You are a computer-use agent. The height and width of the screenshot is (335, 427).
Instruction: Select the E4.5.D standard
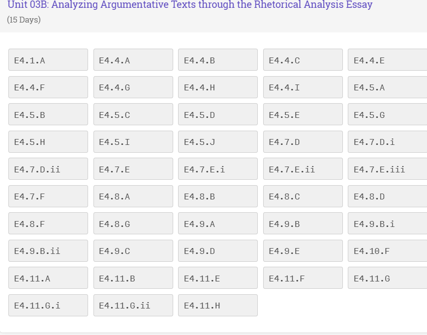[x=218, y=114]
